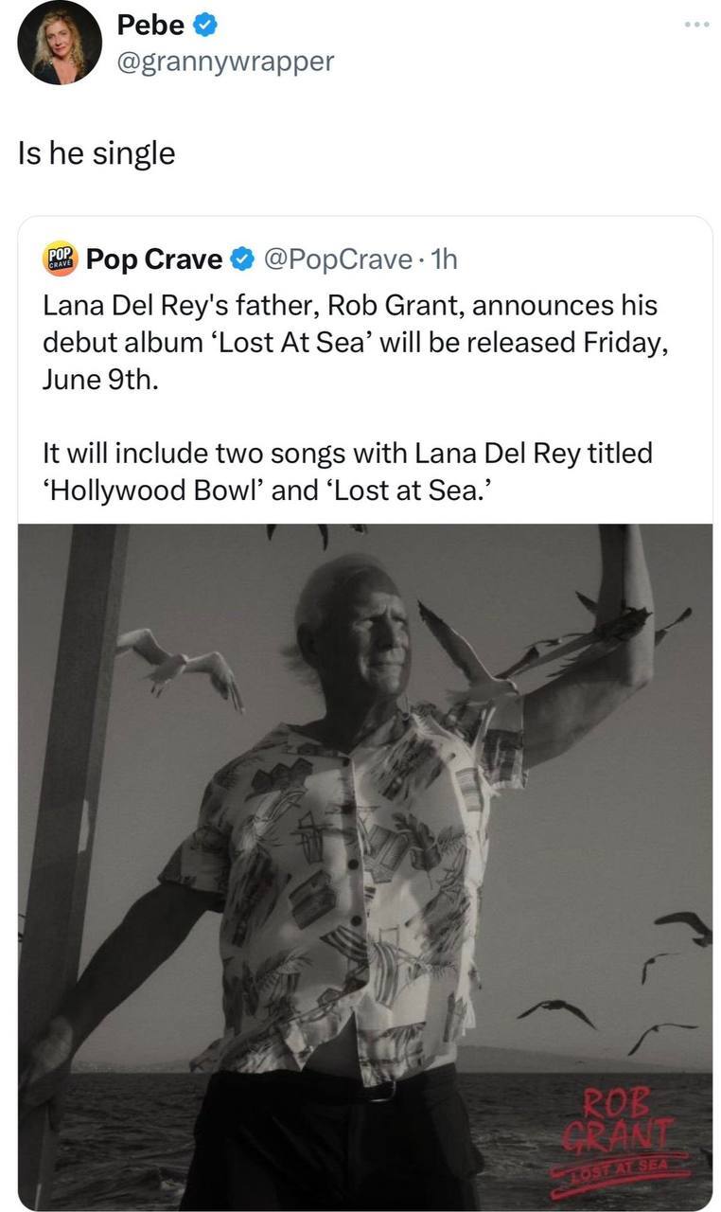Click the verified badge beside Pebe
The image size is (721, 1212).
tap(206, 27)
